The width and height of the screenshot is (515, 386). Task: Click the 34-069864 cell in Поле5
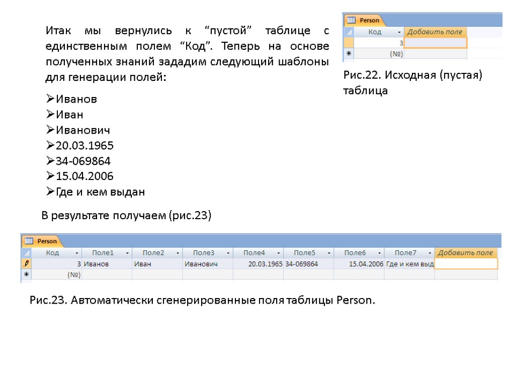(308, 264)
